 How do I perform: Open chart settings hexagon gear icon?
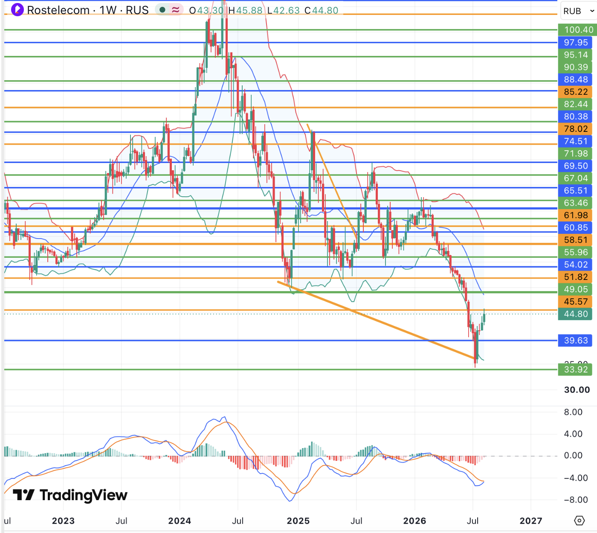pyautogui.click(x=579, y=521)
